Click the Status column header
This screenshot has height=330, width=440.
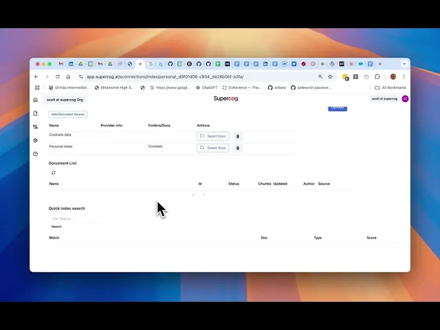pyautogui.click(x=234, y=184)
